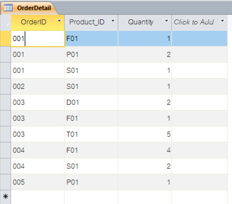Viewport: 232px width, 204px height.
Task: Click the empty Product_ID cell in new row
Action: coord(91,197)
